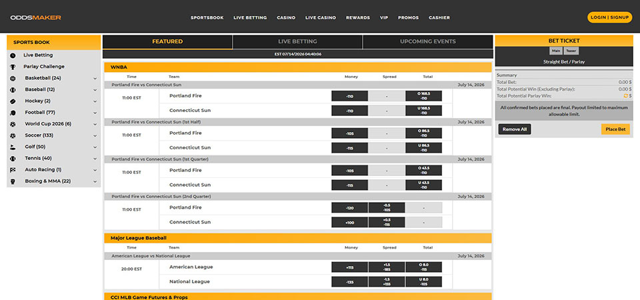
Task: Select the Under 8.0 MLB total
Action: click(424, 281)
